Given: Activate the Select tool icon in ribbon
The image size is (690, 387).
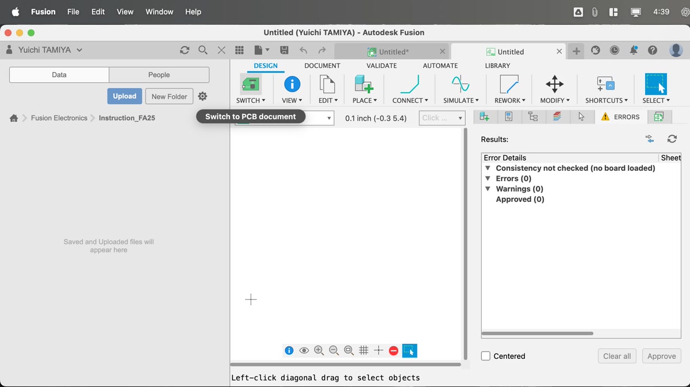Looking at the screenshot, I should tap(655, 84).
